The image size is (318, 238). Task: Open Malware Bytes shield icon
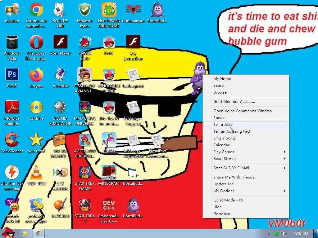85,10
